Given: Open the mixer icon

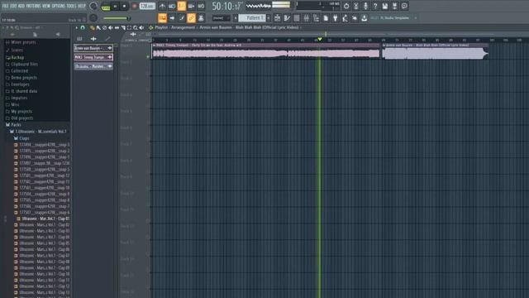Looking at the screenshot, I should [x=307, y=18].
